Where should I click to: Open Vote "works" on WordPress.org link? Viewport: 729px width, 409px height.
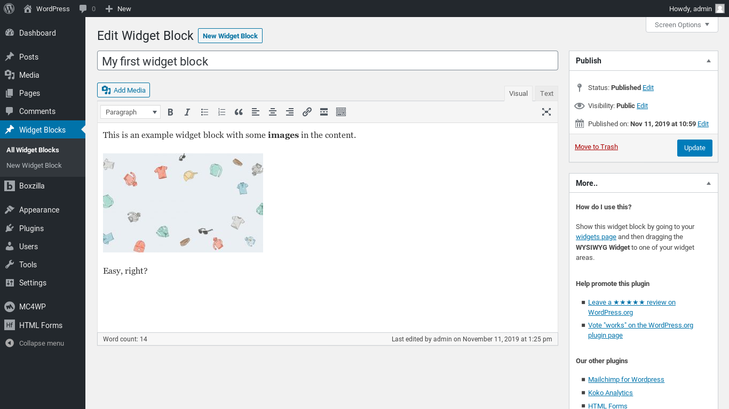(640, 330)
